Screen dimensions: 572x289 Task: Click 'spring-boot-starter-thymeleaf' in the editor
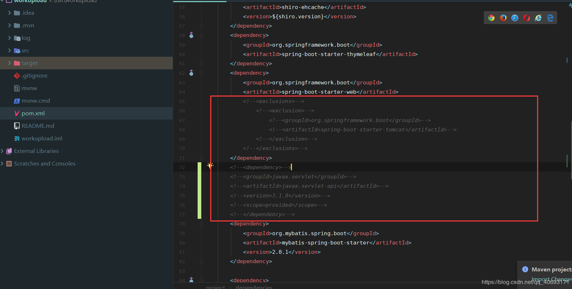click(x=329, y=54)
